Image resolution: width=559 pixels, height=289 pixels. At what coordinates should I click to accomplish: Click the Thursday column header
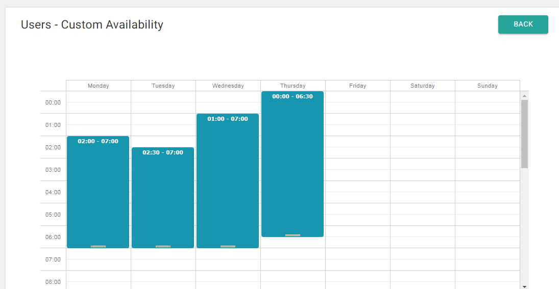(293, 86)
